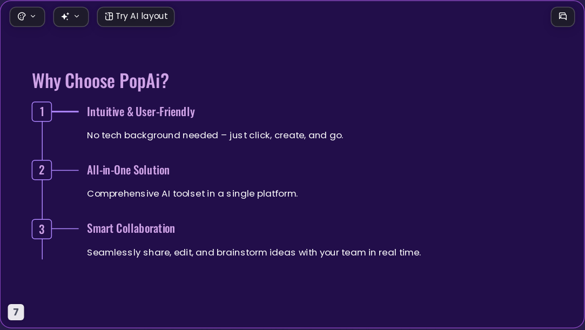Click the Seamlessly share, edit text line
Screen dimensions: 585x330
(x=254, y=252)
